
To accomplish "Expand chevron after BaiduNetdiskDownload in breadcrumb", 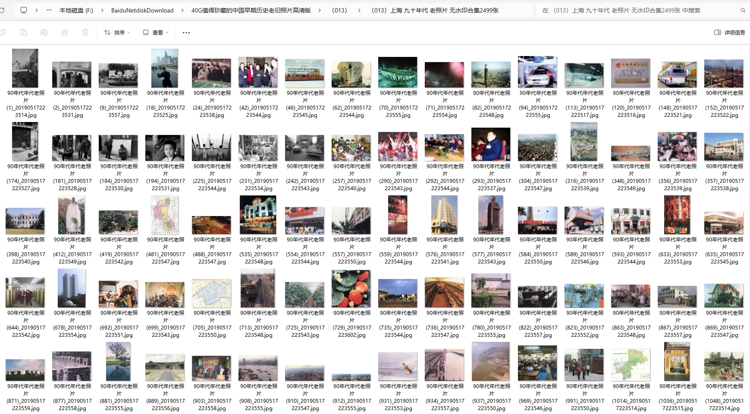I will (182, 10).
